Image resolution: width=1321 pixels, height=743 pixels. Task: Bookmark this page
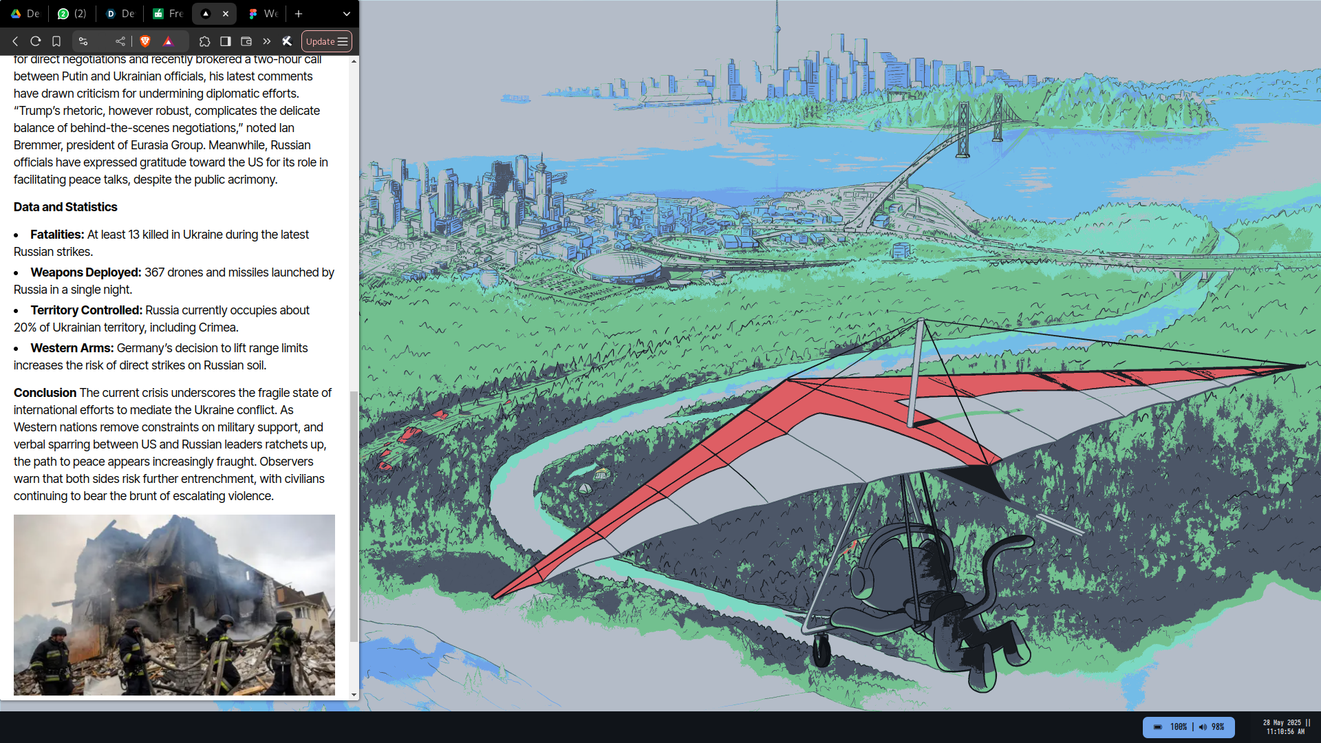56,41
